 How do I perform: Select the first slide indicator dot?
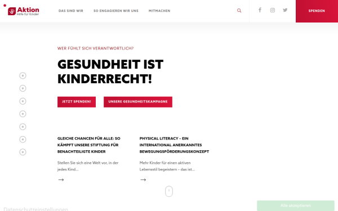pyautogui.click(x=23, y=75)
